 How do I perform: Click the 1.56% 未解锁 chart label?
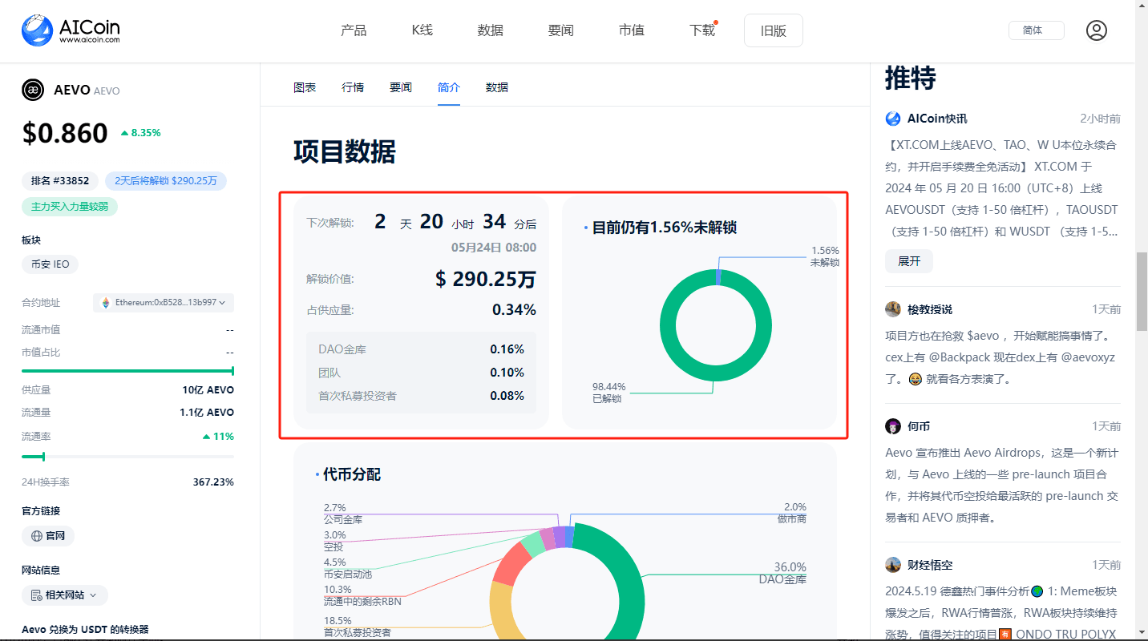(825, 256)
